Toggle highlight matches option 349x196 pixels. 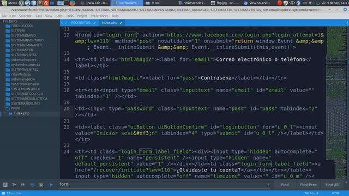pyautogui.click(x=51, y=185)
